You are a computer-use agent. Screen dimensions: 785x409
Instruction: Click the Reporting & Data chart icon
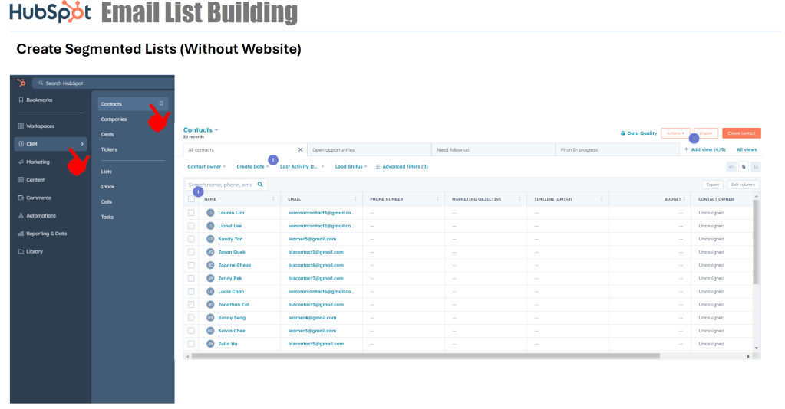(x=21, y=234)
